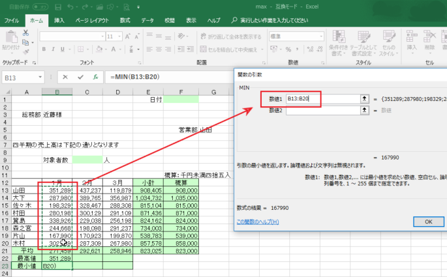This screenshot has height=277, width=447.
Task: Click the align left icon
Action: 149,50
